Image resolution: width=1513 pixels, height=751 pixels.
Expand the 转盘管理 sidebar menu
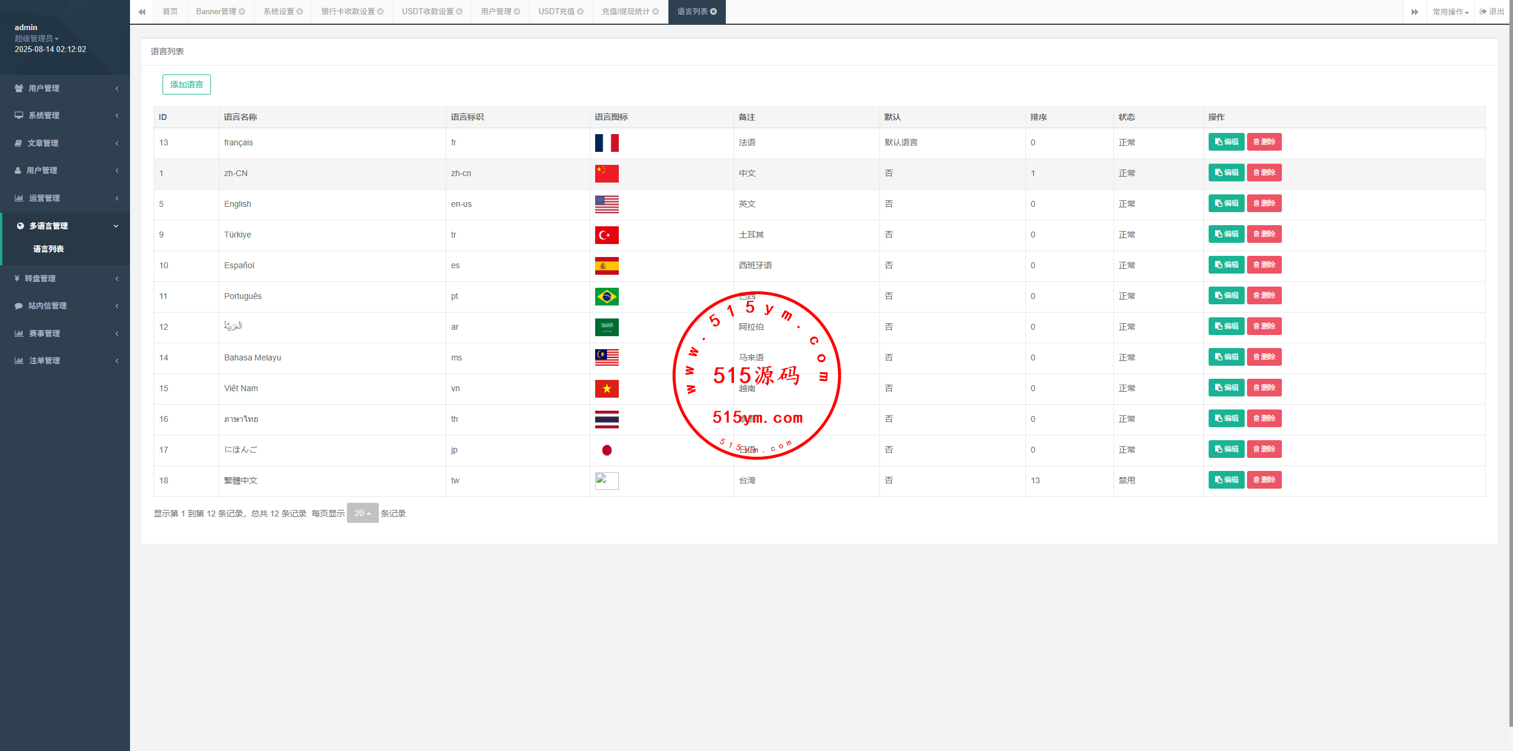65,278
